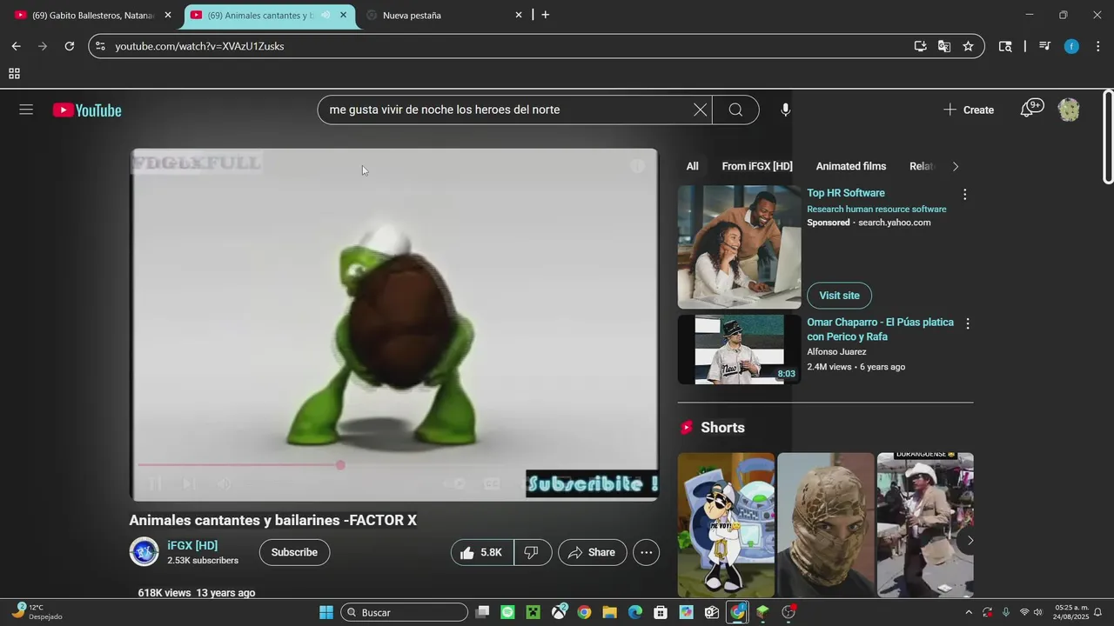Click the Create button
The height and width of the screenshot is (626, 1114).
coord(969,110)
